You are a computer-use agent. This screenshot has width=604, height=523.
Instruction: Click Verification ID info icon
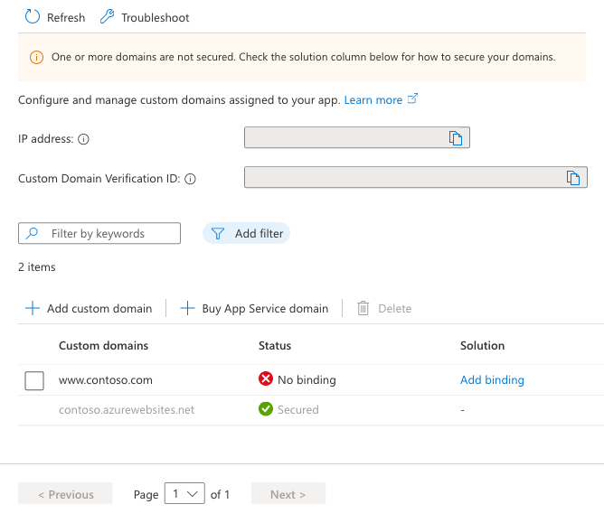pyautogui.click(x=190, y=179)
